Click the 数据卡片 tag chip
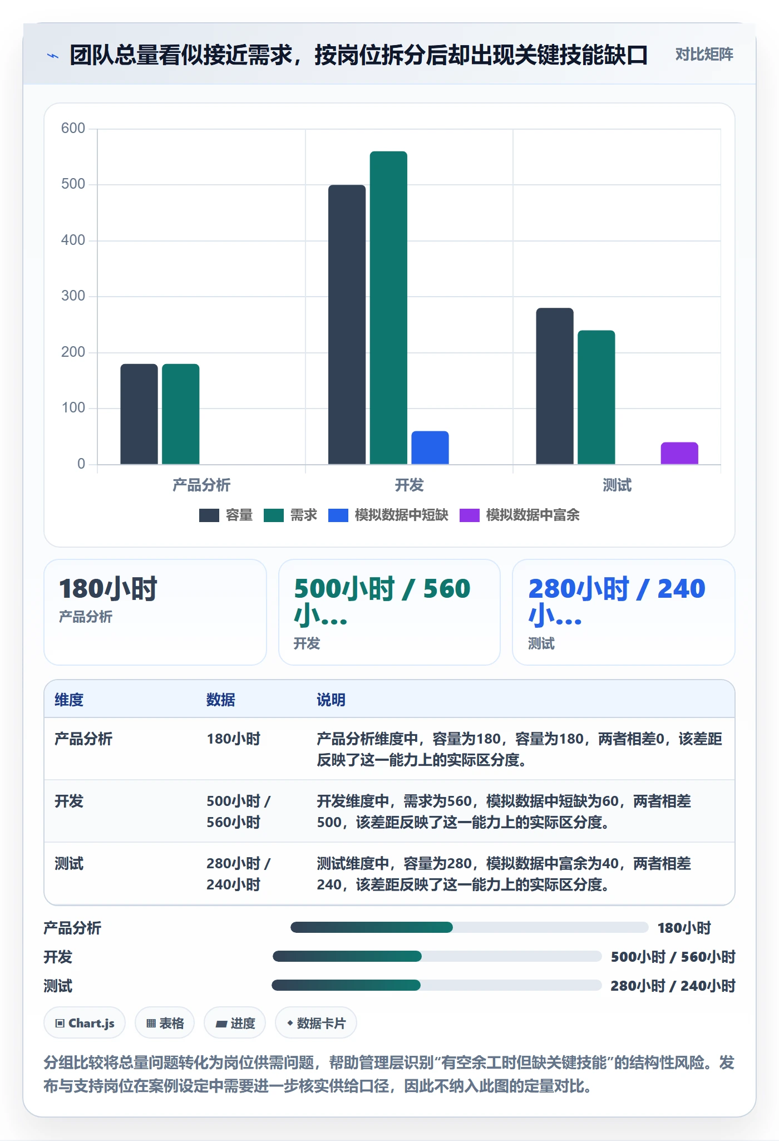The image size is (779, 1141). click(316, 1023)
